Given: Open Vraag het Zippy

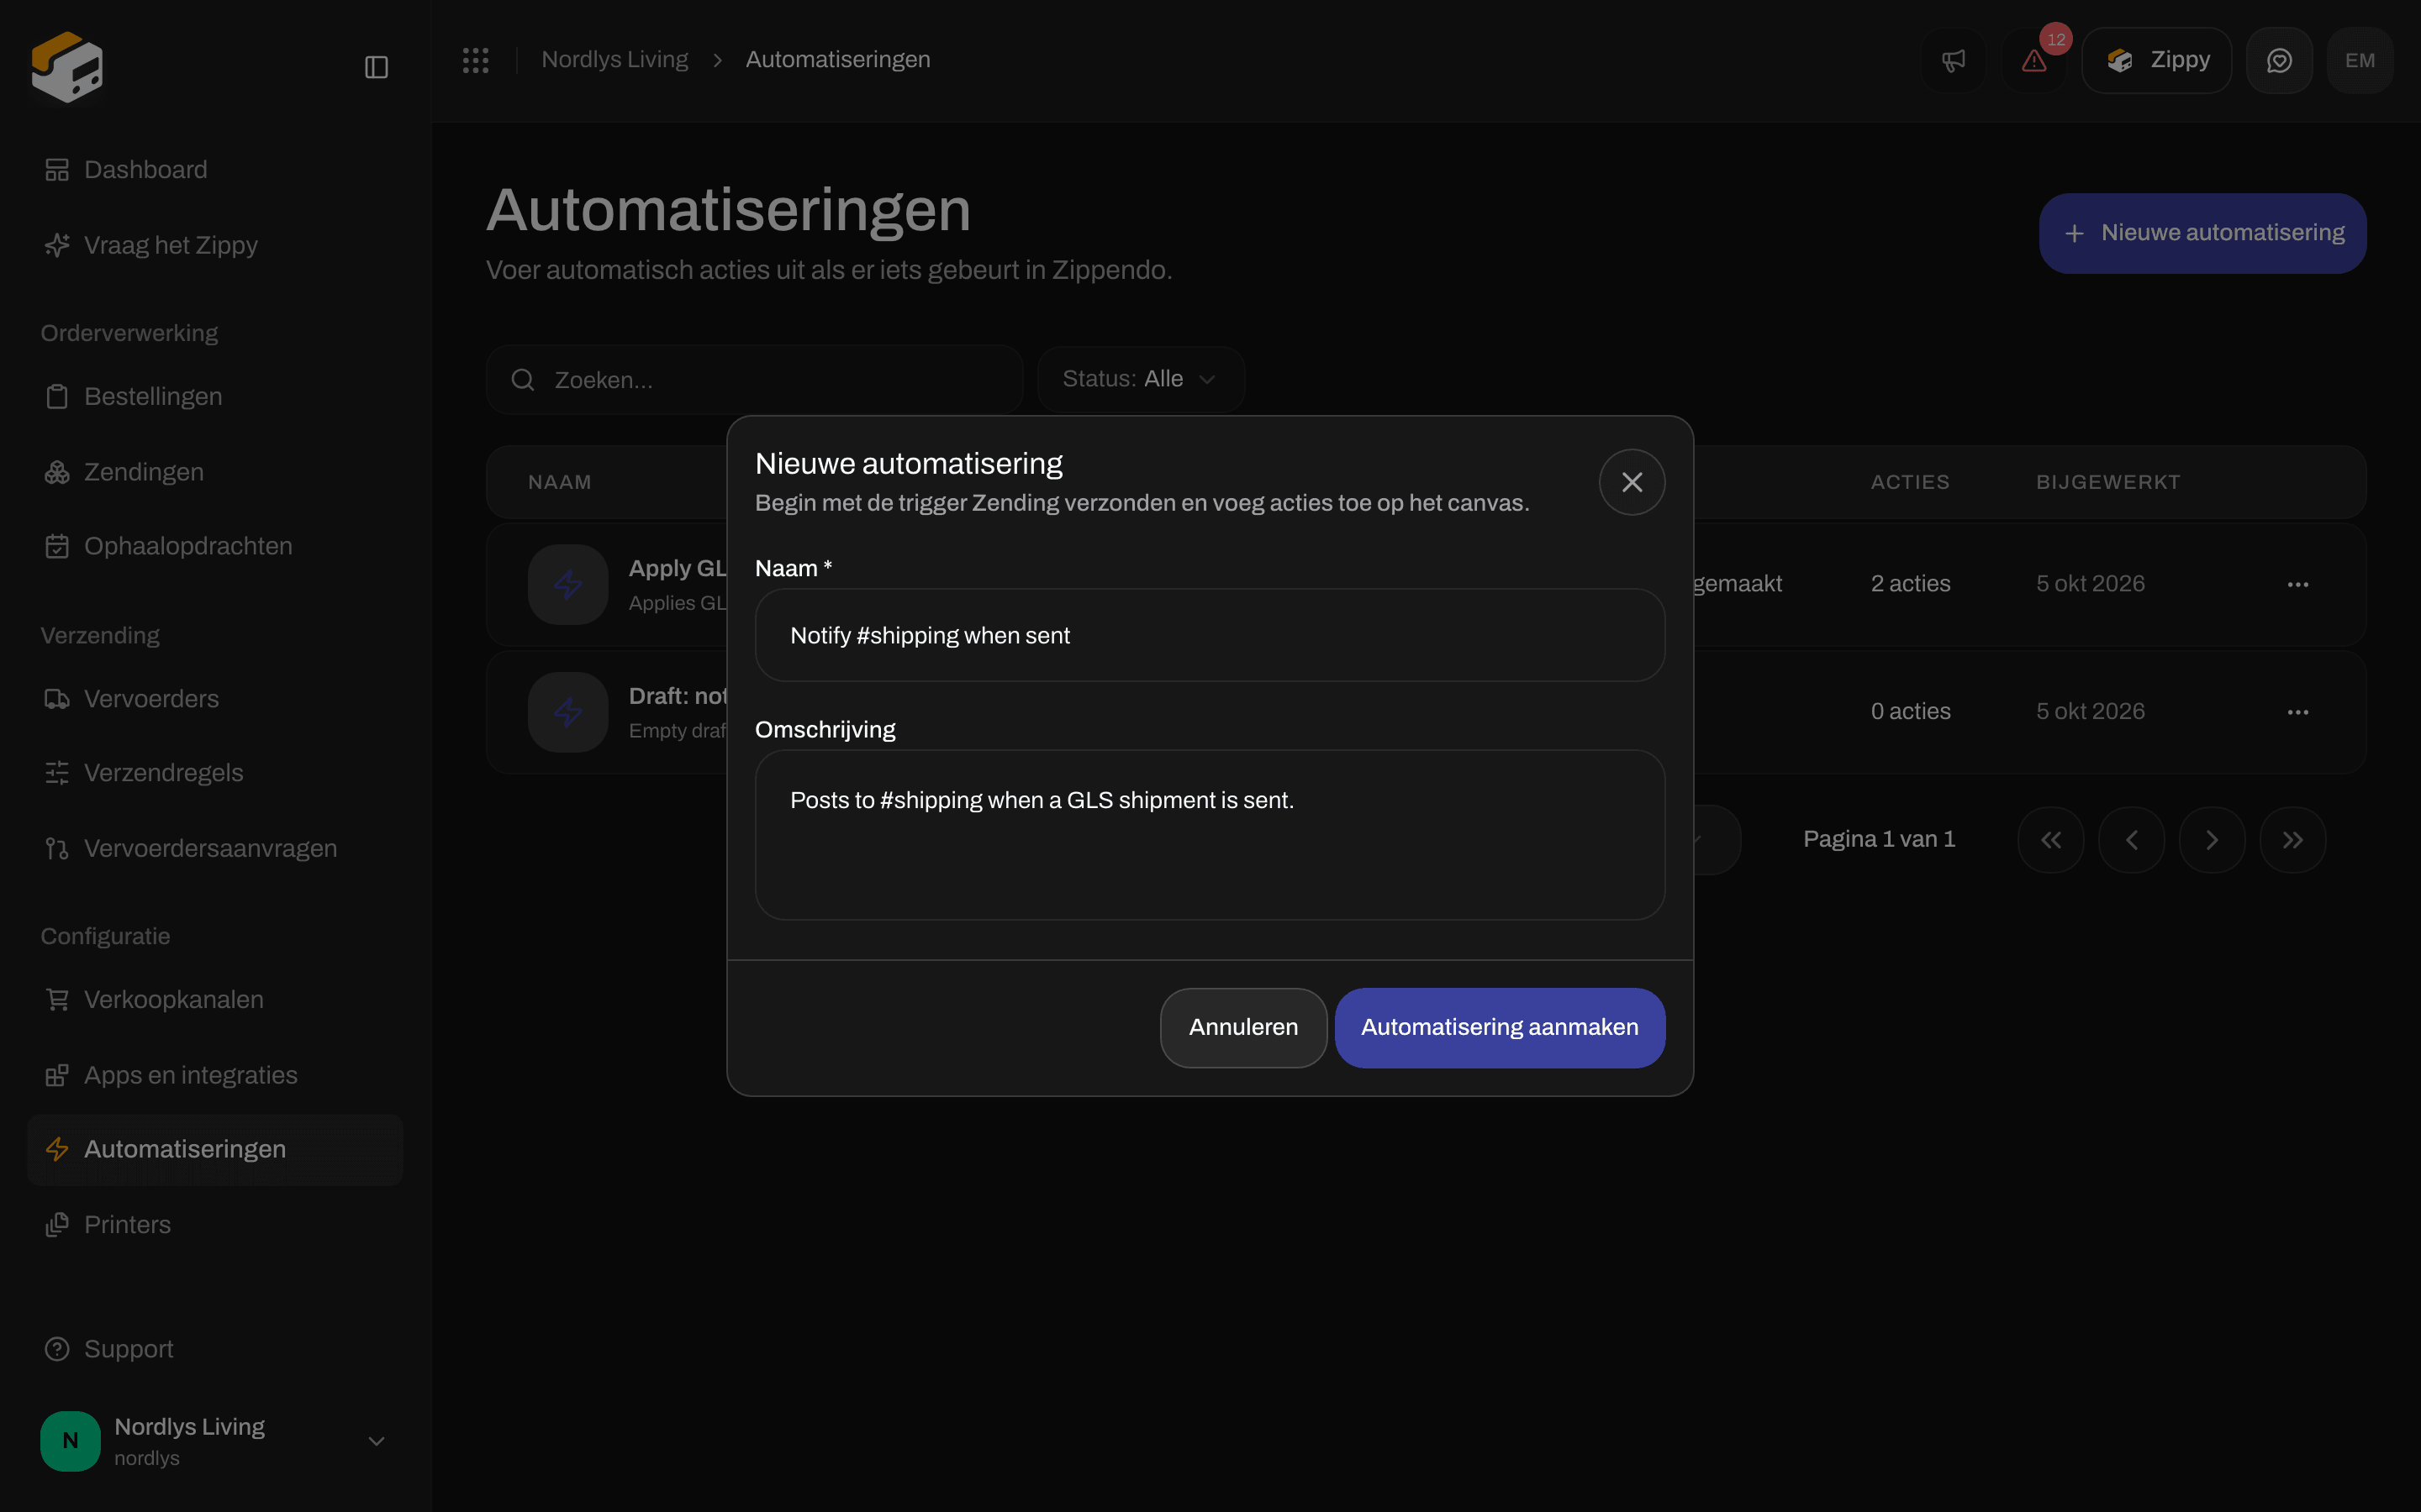Looking at the screenshot, I should 215,245.
